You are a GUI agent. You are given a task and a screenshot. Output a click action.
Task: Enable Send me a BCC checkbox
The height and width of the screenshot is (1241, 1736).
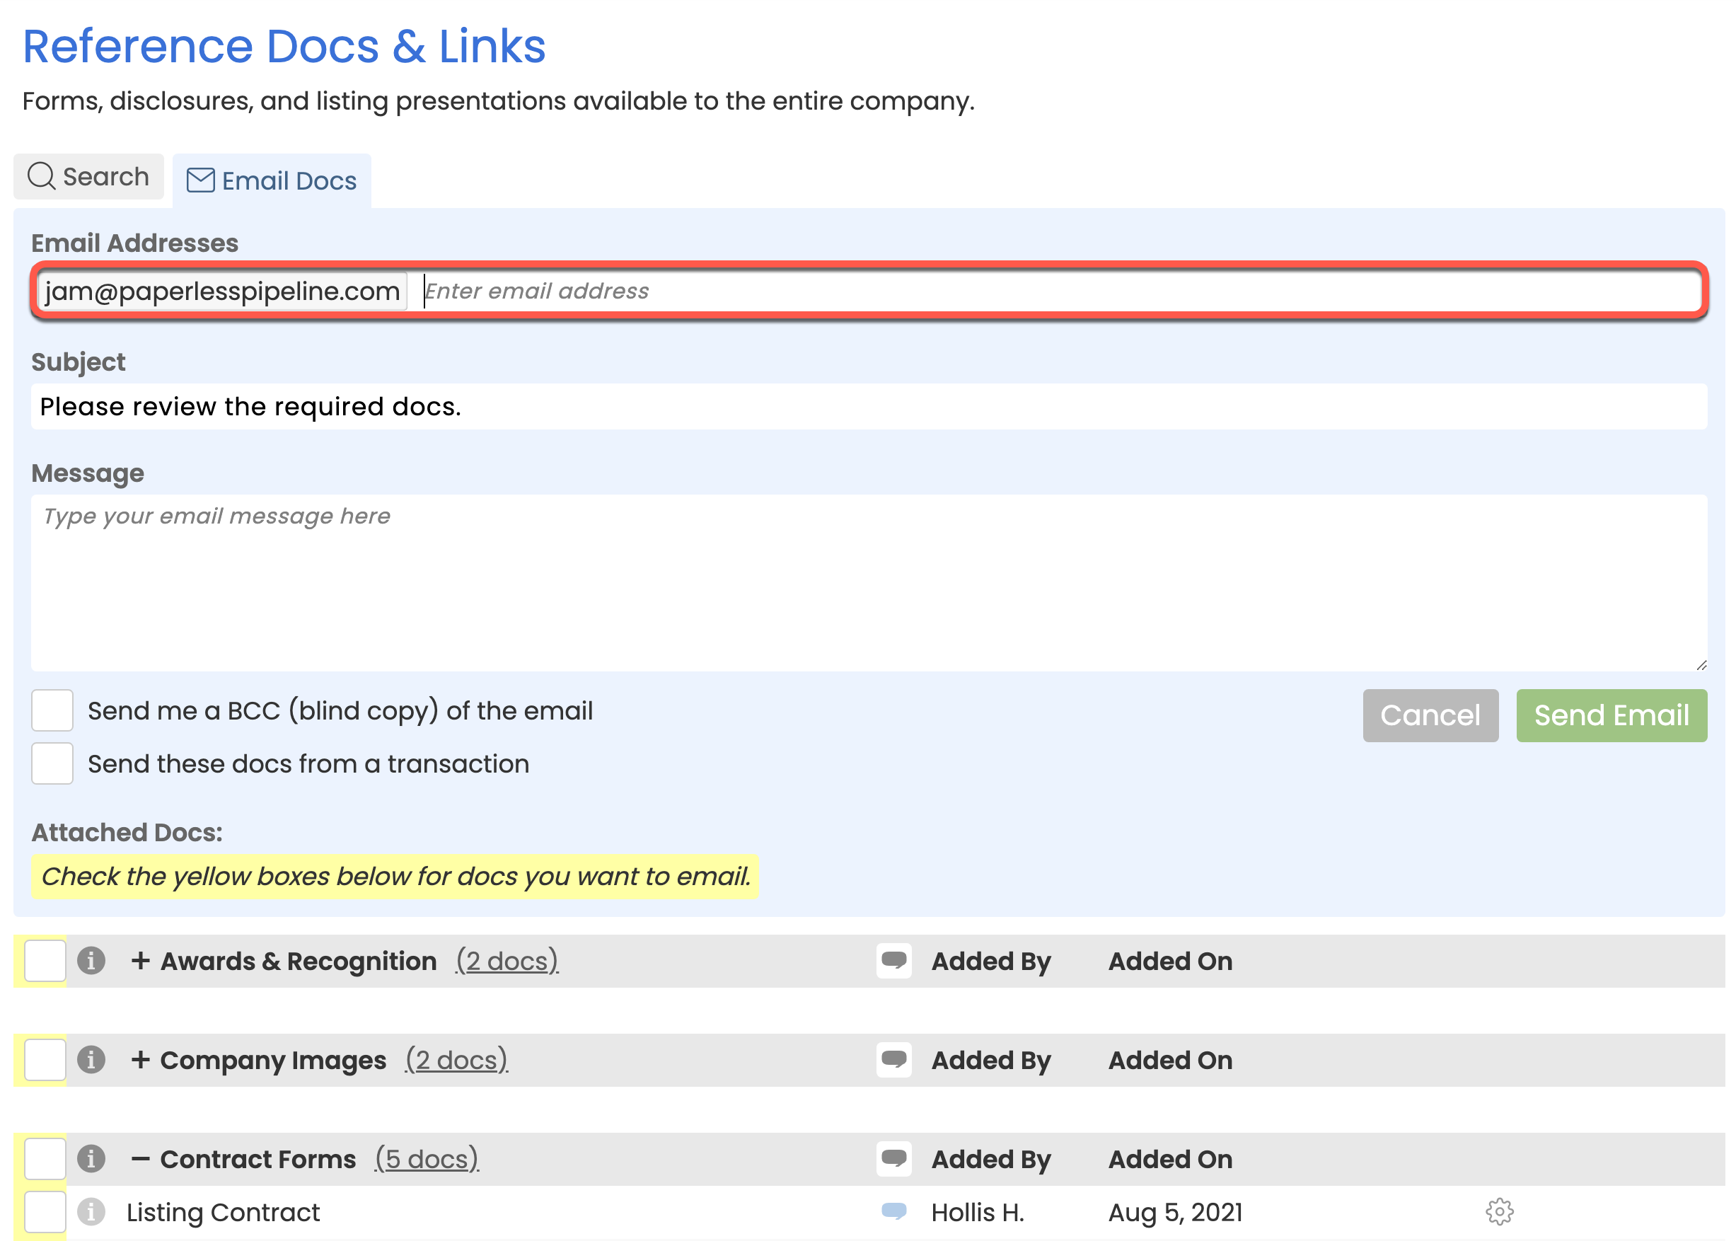[x=52, y=710]
